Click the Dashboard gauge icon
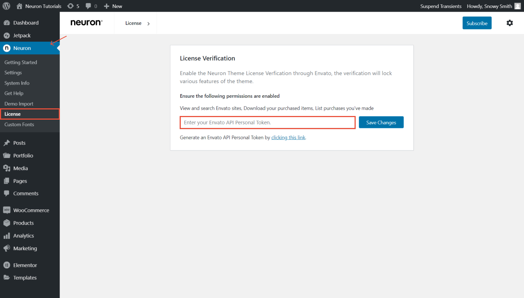The image size is (524, 298). (x=7, y=23)
